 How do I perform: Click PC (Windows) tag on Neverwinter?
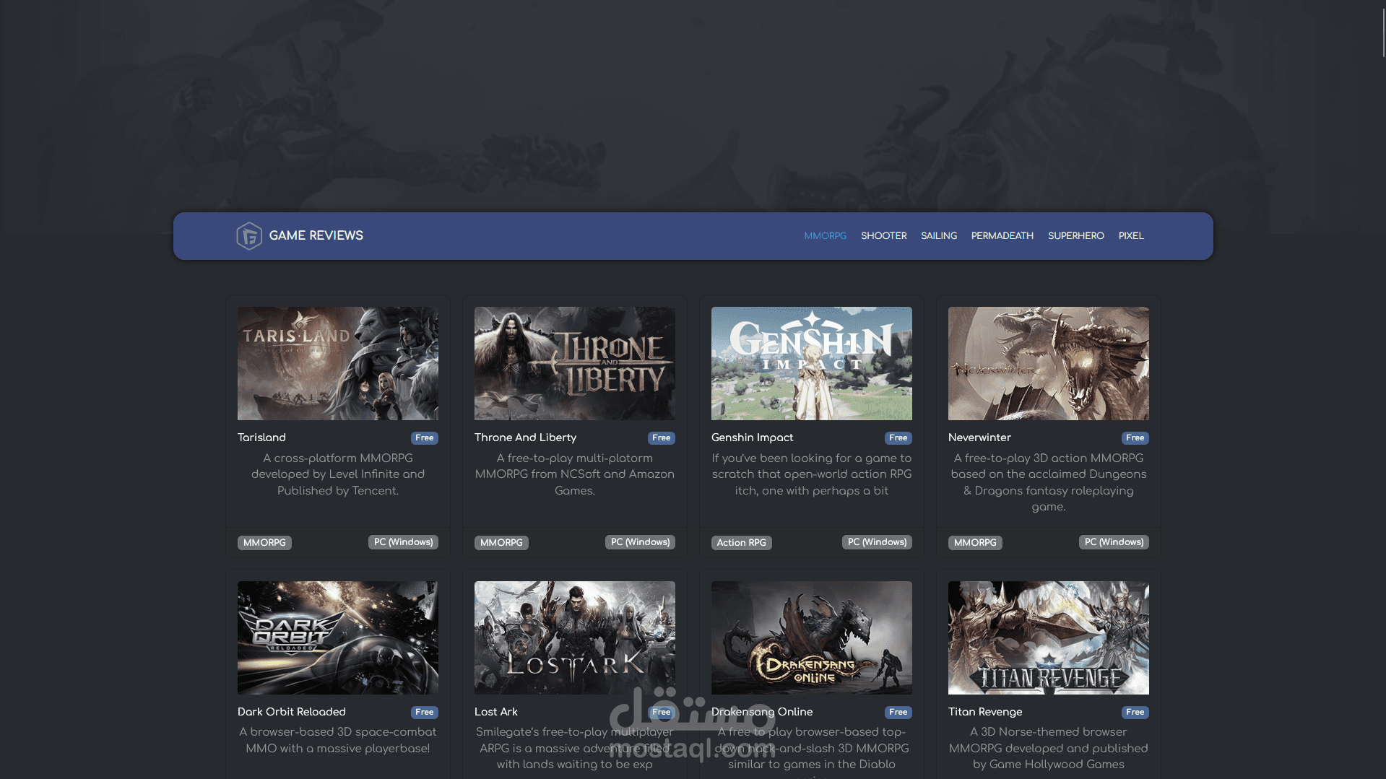coord(1114,542)
